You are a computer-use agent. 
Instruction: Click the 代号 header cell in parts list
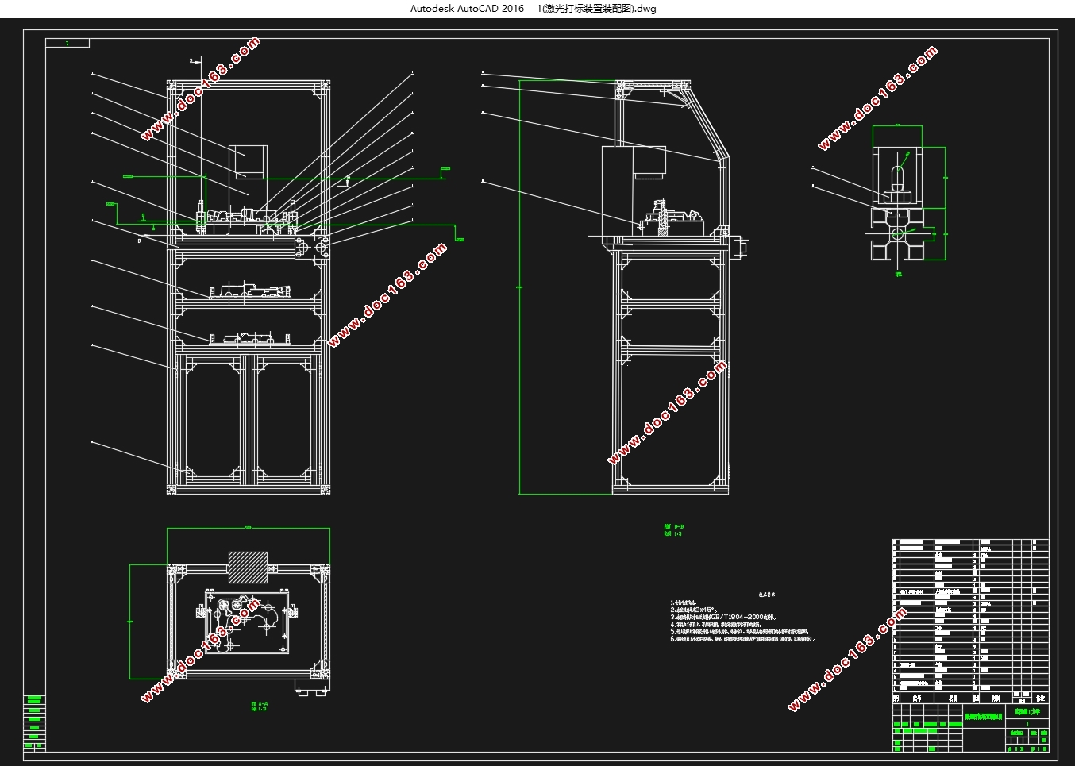tap(917, 699)
